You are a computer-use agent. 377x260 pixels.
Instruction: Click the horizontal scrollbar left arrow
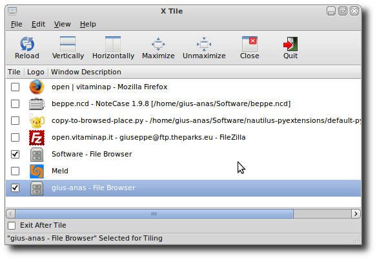(x=10, y=213)
